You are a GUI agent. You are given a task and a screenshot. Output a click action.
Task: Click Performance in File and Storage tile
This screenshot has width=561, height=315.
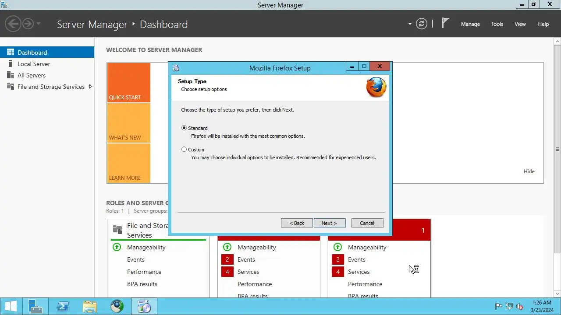[144, 272]
